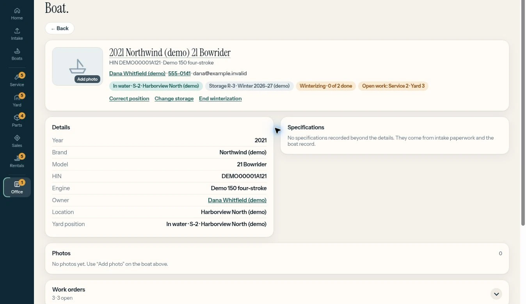The height and width of the screenshot is (304, 526).
Task: Click the 555-0141 phone link
Action: (179, 73)
